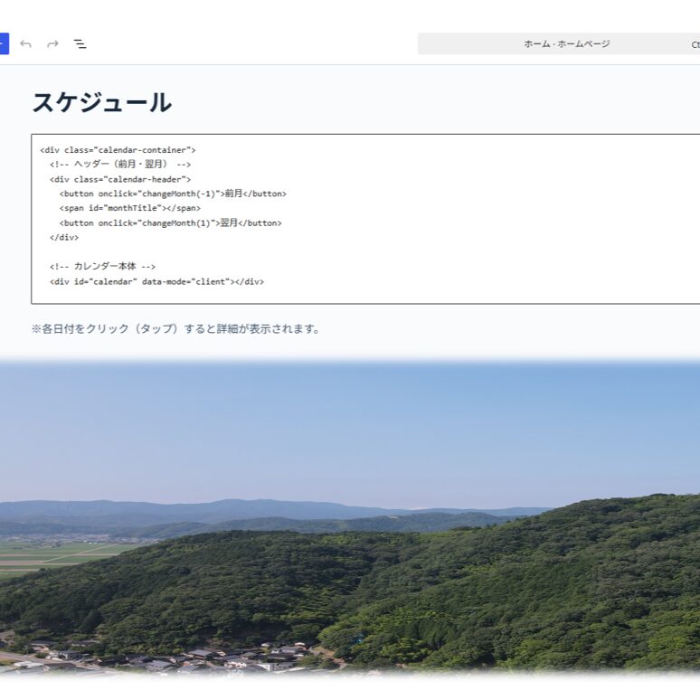
Task: Click the calendar-container div line in the code
Action: pyautogui.click(x=118, y=150)
